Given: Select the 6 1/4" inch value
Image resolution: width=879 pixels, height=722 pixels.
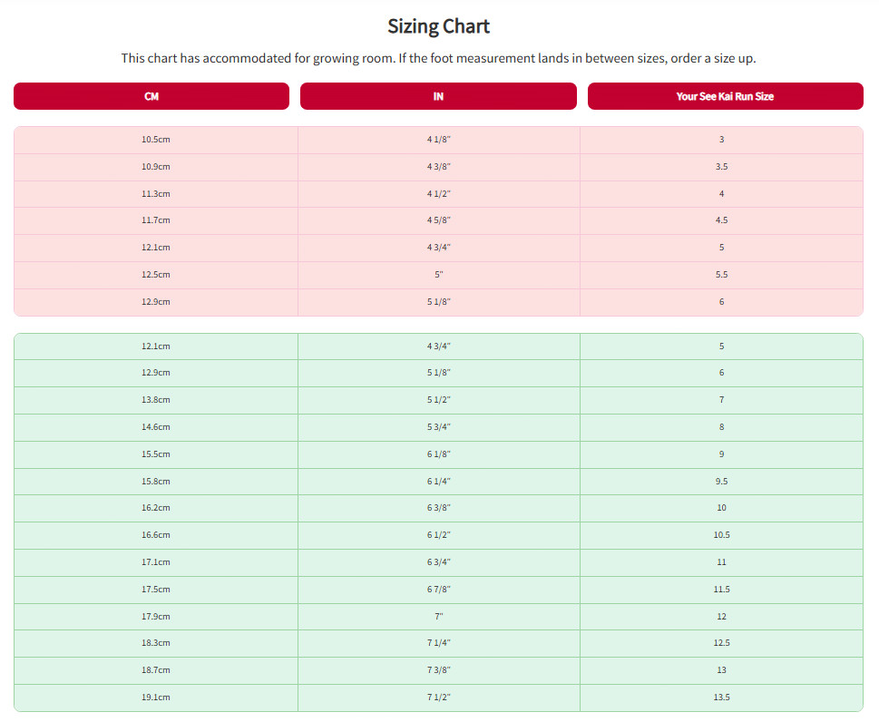Looking at the screenshot, I should 439,482.
